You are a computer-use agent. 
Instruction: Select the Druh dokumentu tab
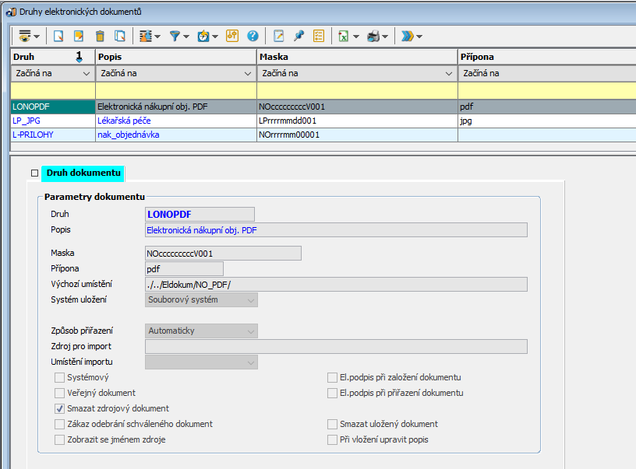pos(83,173)
